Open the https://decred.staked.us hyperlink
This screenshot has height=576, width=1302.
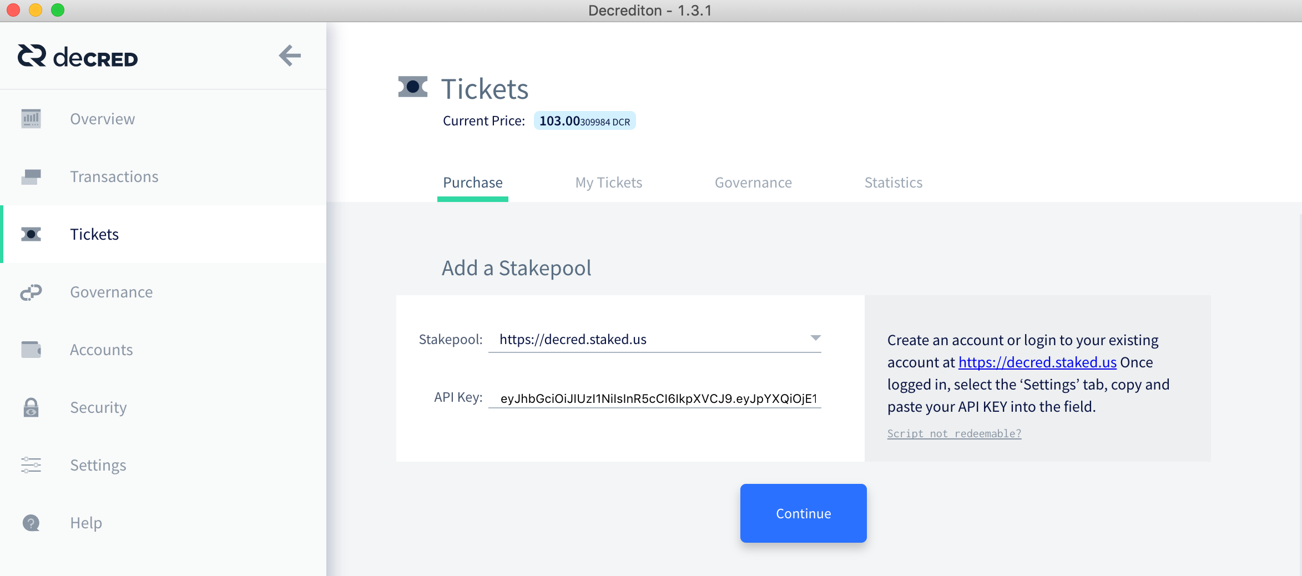tap(1037, 362)
